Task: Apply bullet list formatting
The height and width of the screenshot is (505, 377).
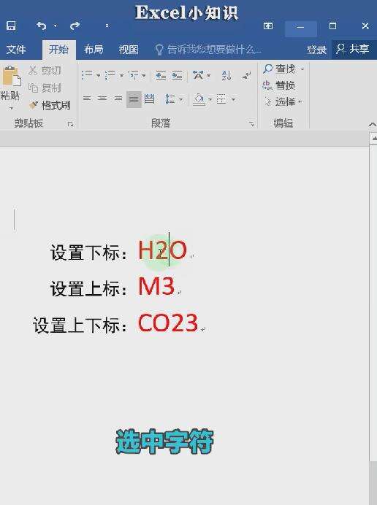Action: 87,75
